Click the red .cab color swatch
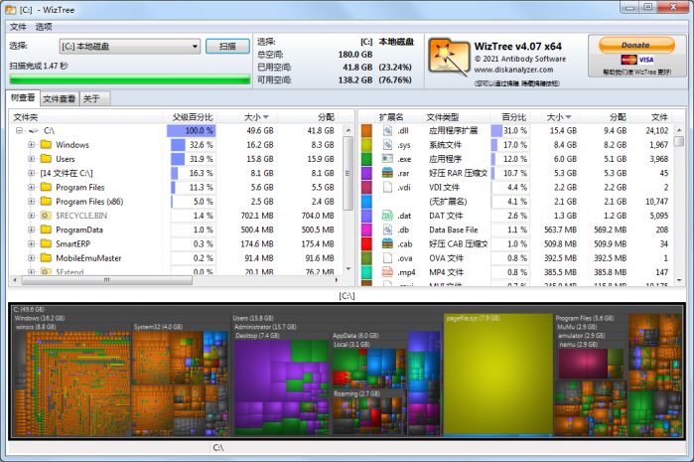 pyautogui.click(x=366, y=243)
